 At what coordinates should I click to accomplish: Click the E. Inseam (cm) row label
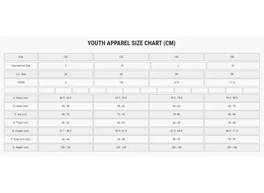(21, 131)
